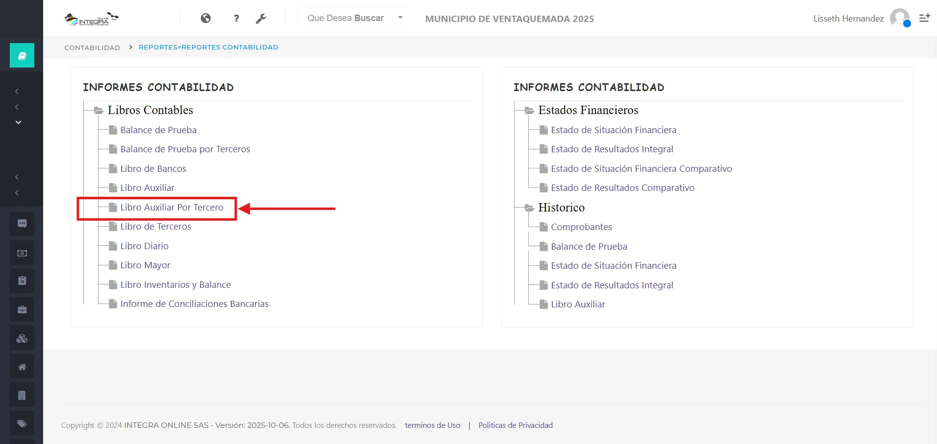Click the clipboard icon in sidebar

[22, 281]
